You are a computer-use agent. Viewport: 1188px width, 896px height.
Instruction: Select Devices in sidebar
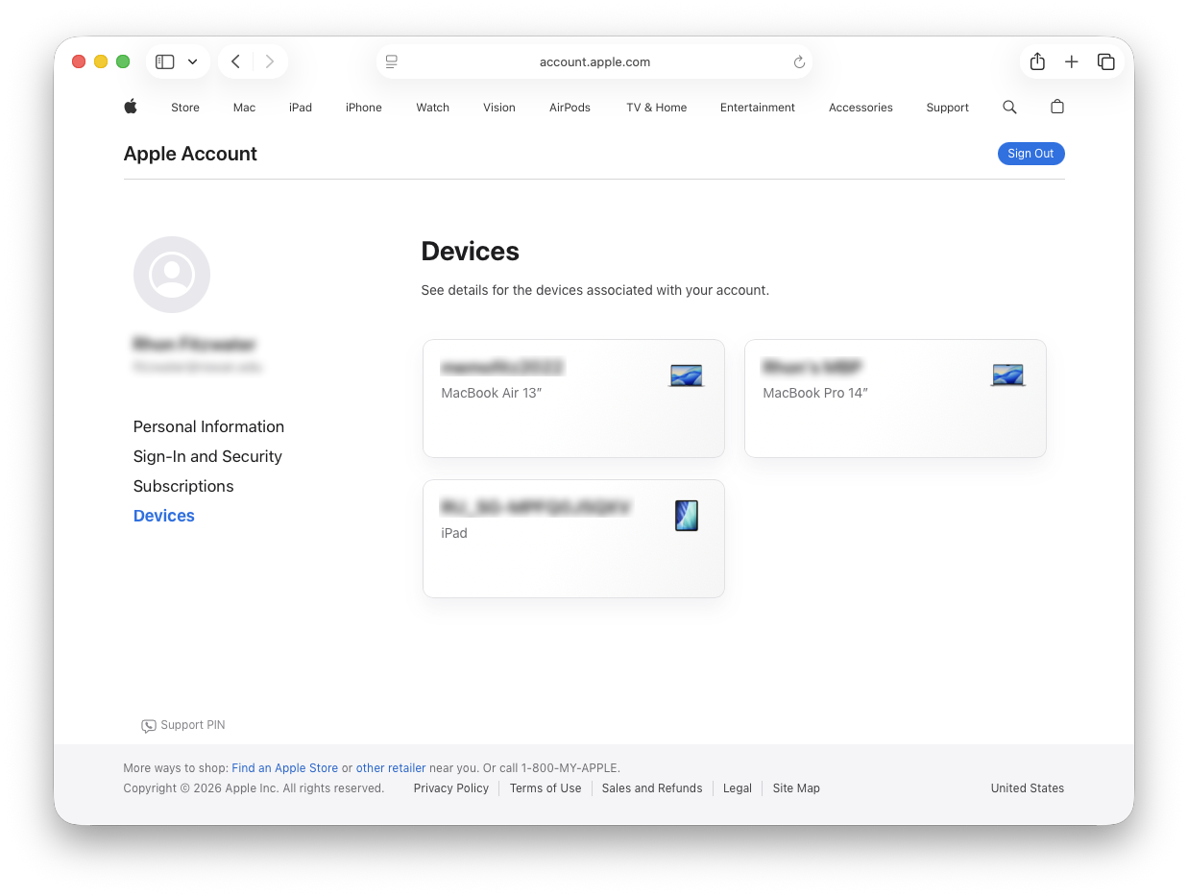click(164, 516)
